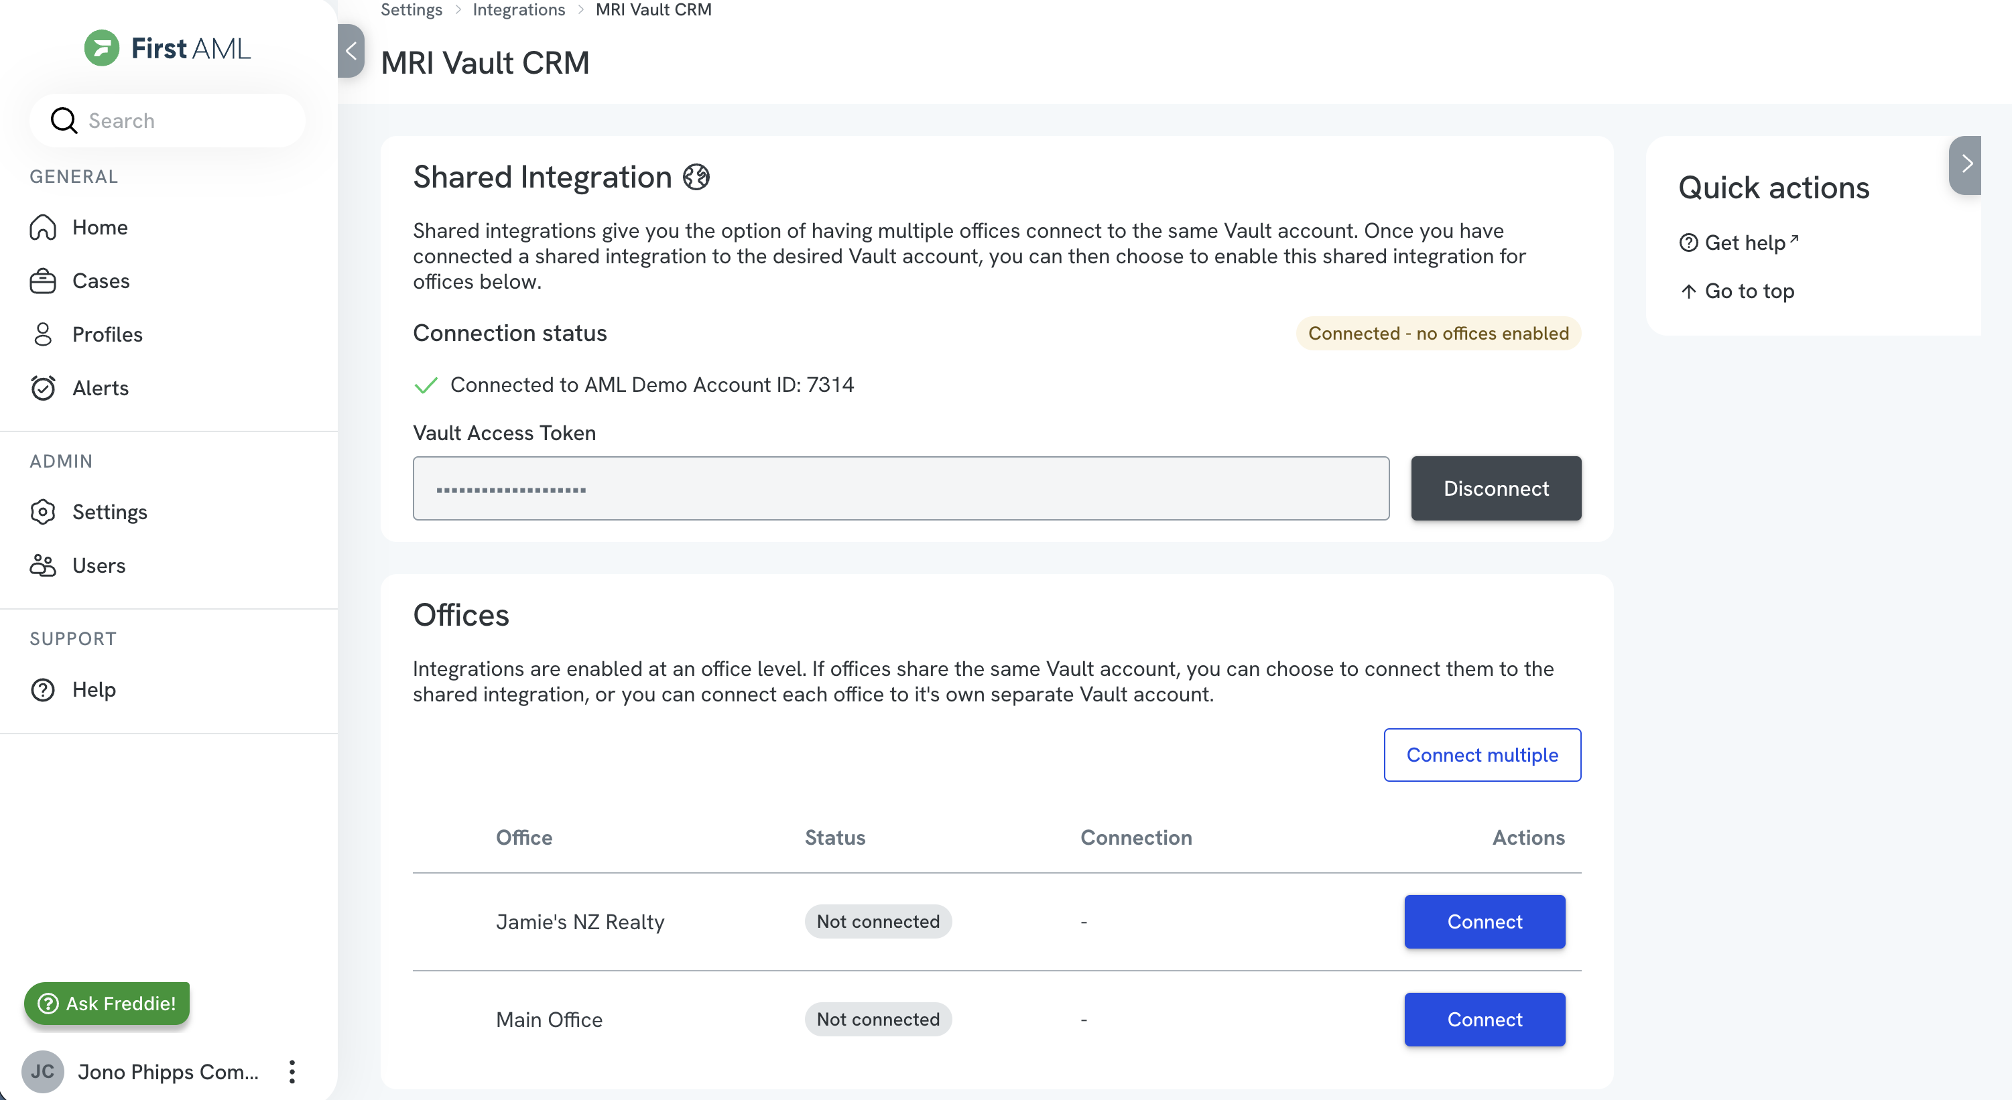
Task: Open Settings gear in Admin section
Action: (109, 512)
